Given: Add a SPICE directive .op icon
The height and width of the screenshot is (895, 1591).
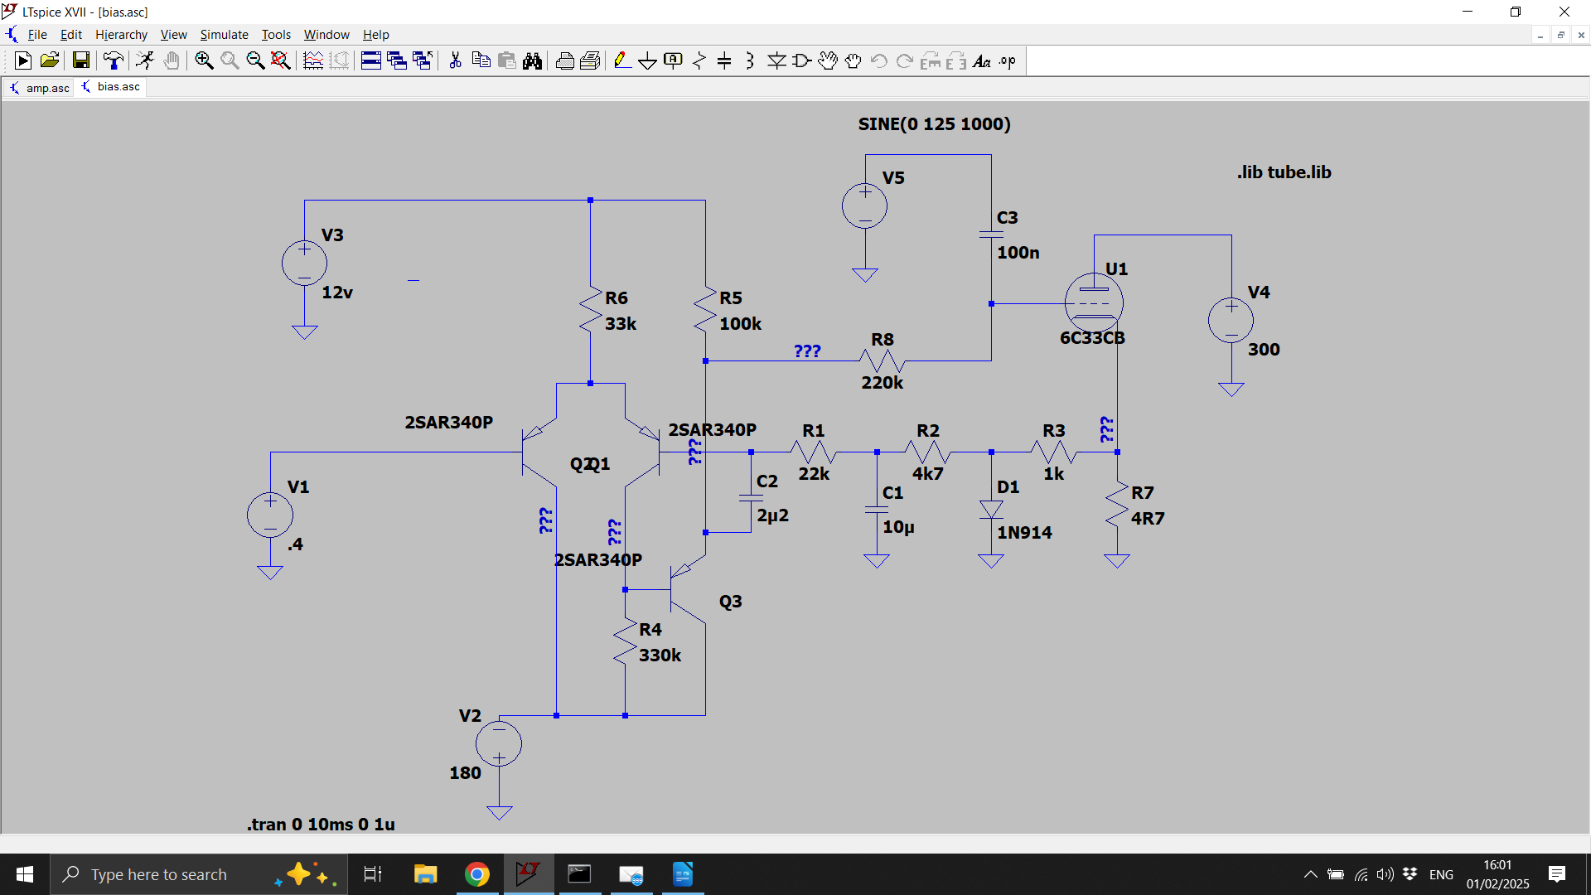Looking at the screenshot, I should click(x=1008, y=60).
